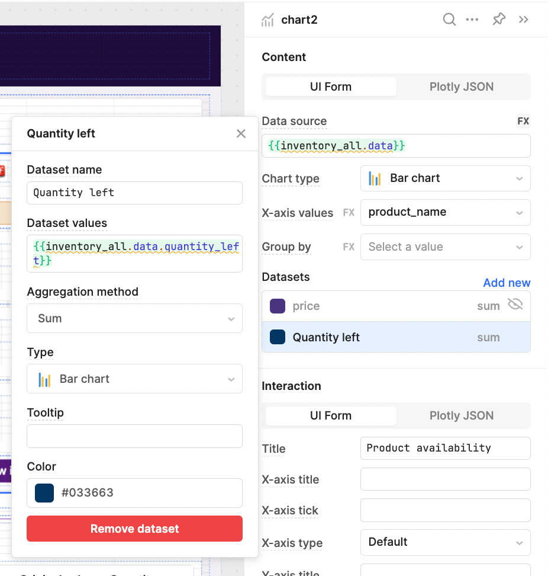Click the X-axis tick input
548x576 pixels.
point(445,510)
